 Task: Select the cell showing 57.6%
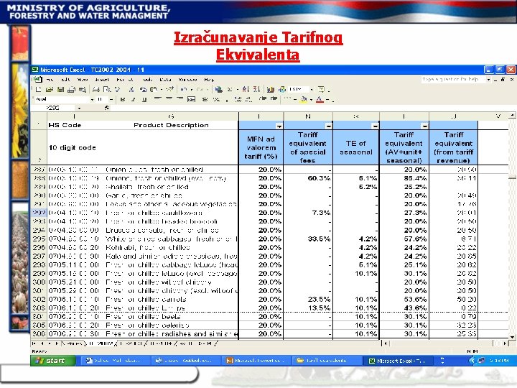point(404,239)
